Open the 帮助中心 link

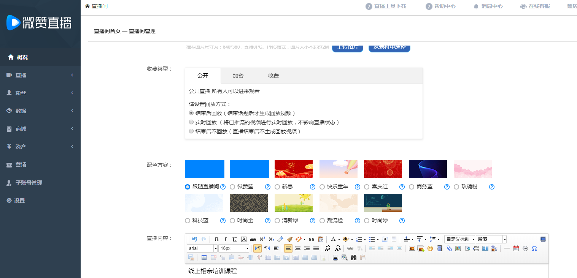tap(440, 6)
